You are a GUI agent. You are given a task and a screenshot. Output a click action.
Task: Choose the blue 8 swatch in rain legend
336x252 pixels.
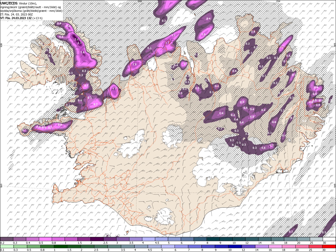[208, 246]
